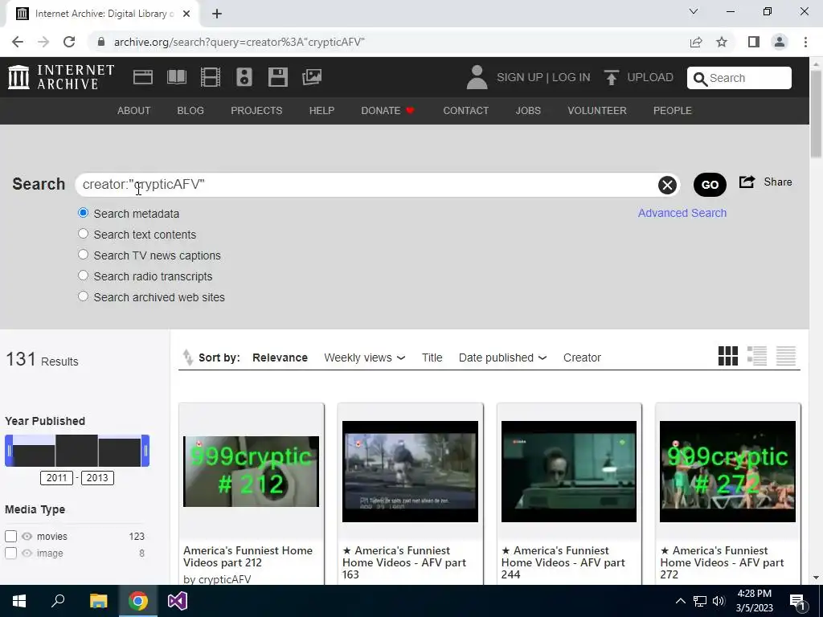This screenshot has height=617, width=823.
Task: Switch to compact list view
Action: 786,356
